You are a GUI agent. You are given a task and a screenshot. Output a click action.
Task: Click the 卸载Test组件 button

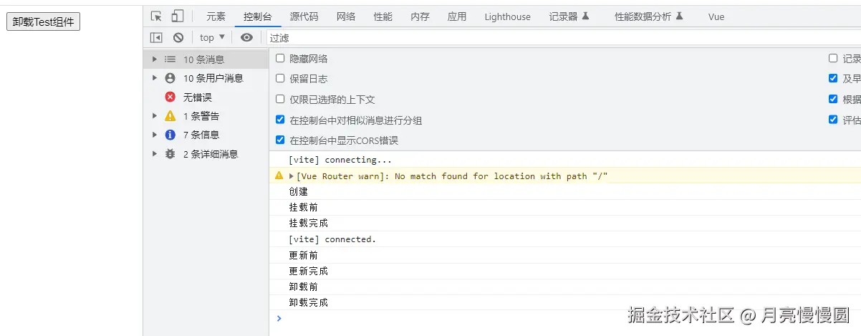pyautogui.click(x=43, y=22)
